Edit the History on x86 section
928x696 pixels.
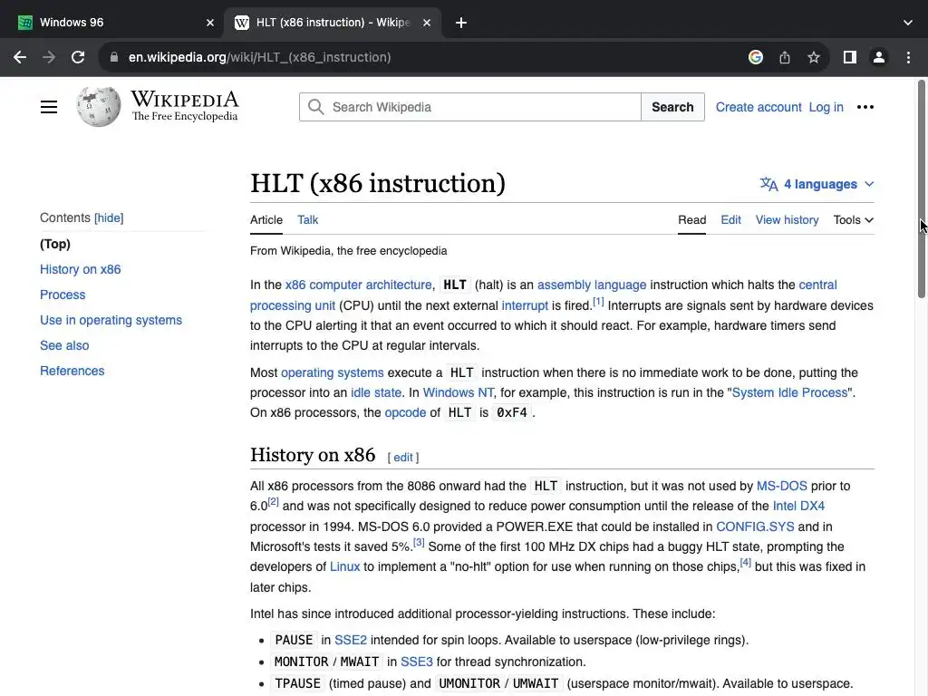pyautogui.click(x=403, y=458)
